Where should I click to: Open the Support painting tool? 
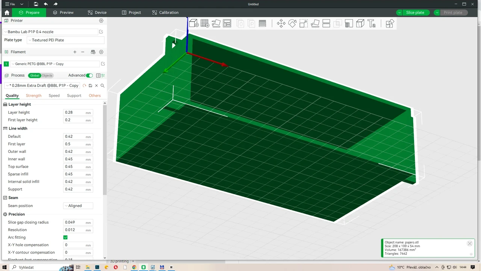[349, 24]
